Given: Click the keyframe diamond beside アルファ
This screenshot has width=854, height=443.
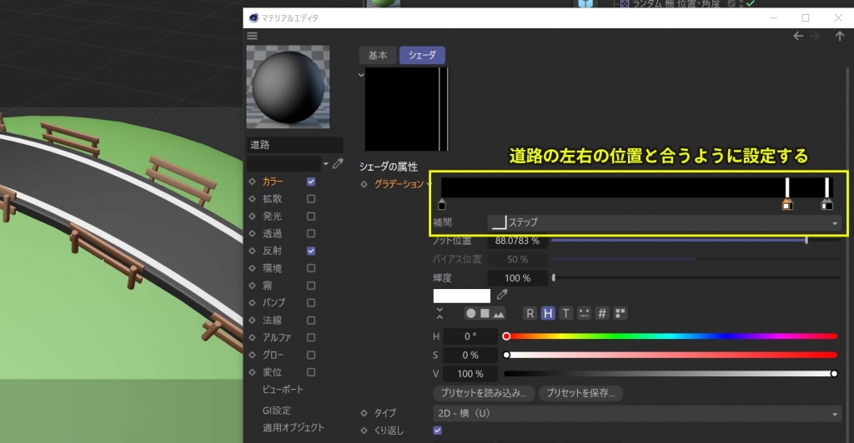Looking at the screenshot, I should 252,337.
